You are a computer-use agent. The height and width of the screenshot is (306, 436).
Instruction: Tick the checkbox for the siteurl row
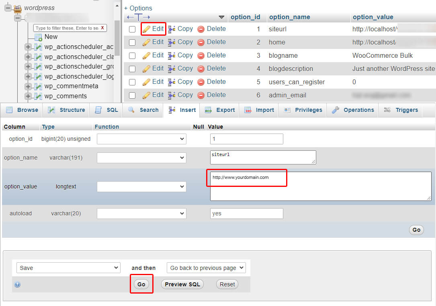pyautogui.click(x=132, y=29)
